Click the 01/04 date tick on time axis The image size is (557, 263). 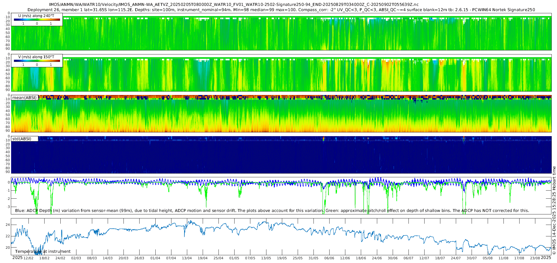click(155, 258)
